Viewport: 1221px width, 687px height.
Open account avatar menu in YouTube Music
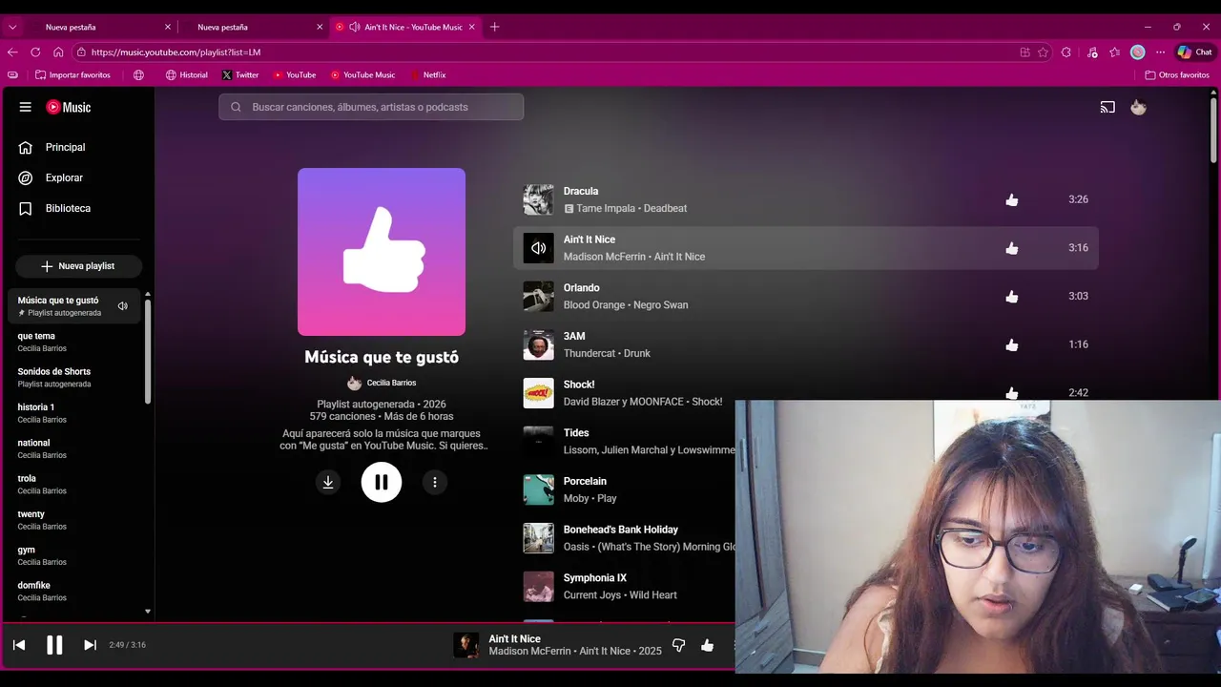pos(1138,107)
